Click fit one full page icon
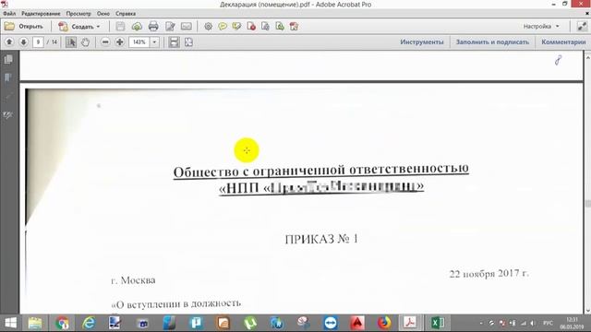Image resolution: width=591 pixels, height=332 pixels. point(188,42)
